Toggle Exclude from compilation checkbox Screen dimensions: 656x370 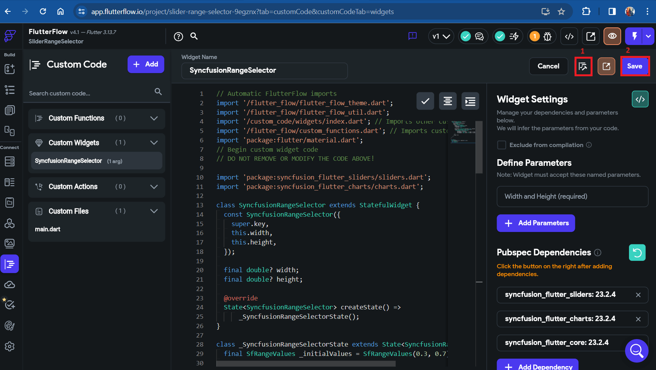point(501,145)
